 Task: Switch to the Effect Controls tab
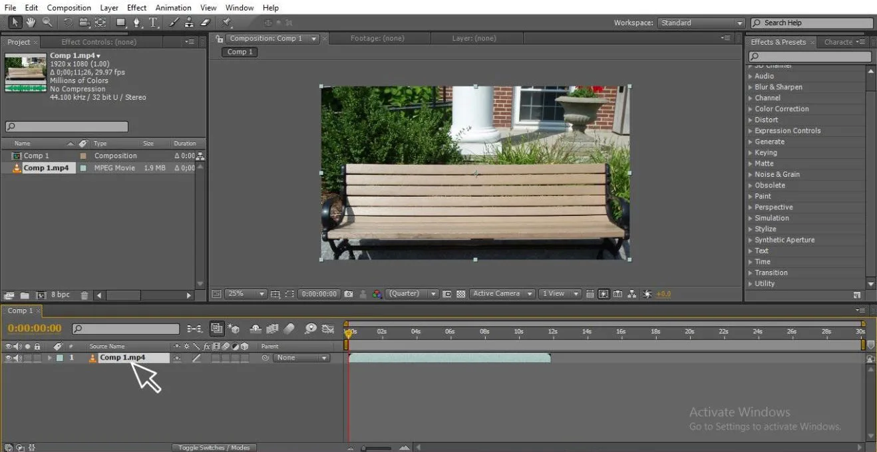pos(98,42)
